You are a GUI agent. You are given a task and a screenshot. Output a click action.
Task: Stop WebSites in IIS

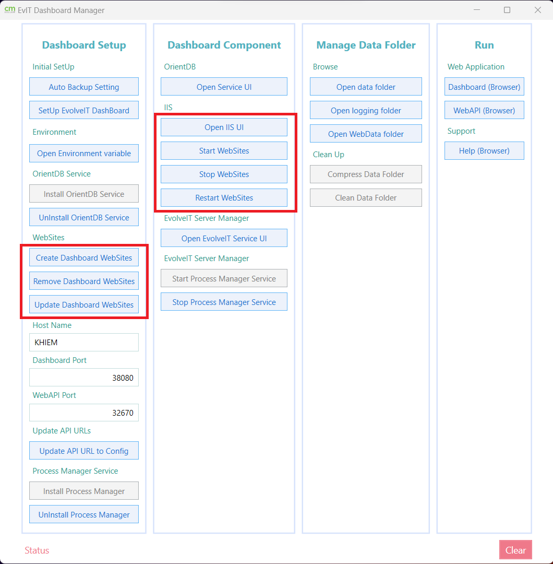click(x=224, y=174)
